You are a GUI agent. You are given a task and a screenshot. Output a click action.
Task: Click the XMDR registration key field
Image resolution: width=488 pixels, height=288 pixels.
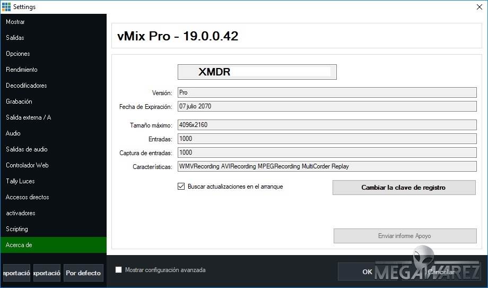coord(257,72)
